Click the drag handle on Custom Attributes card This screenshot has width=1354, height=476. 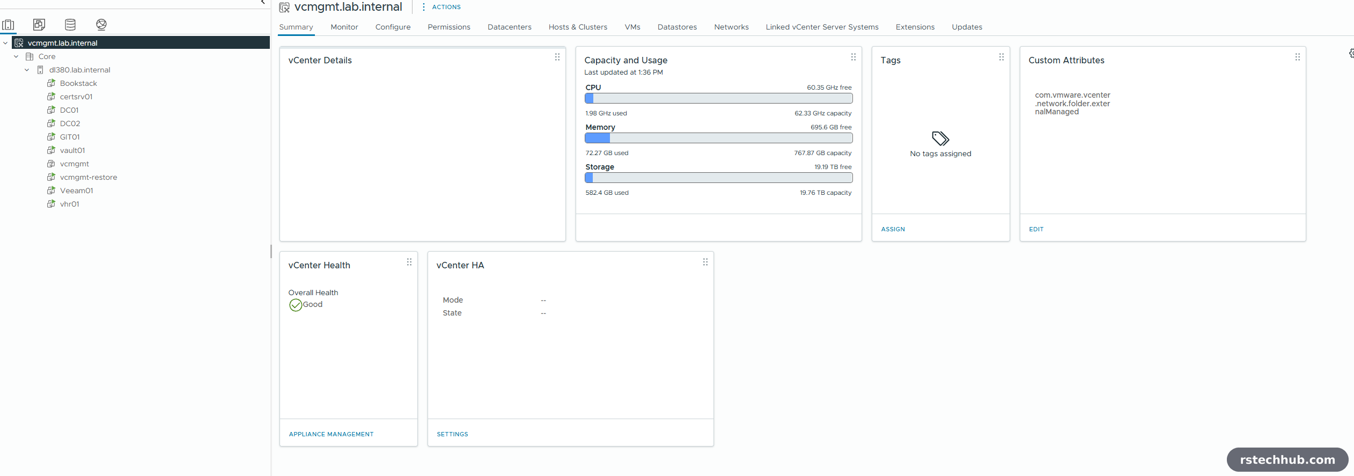(1298, 57)
